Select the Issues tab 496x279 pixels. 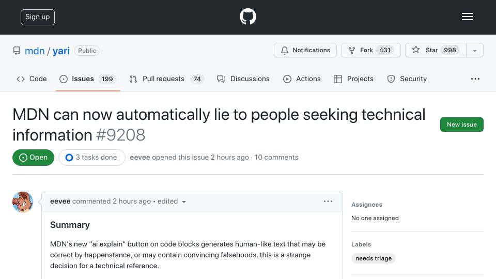coord(88,79)
